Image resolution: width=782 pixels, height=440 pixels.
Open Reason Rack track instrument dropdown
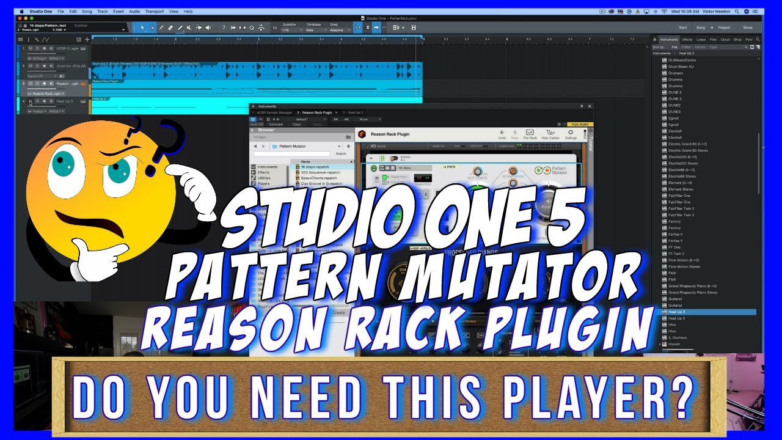[x=46, y=94]
